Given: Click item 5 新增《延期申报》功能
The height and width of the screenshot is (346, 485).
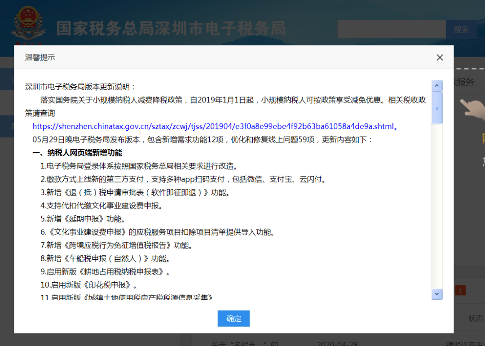Looking at the screenshot, I should click(84, 219).
